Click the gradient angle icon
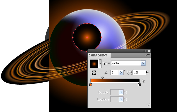177x112 pixels. pyautogui.click(x=106, y=73)
